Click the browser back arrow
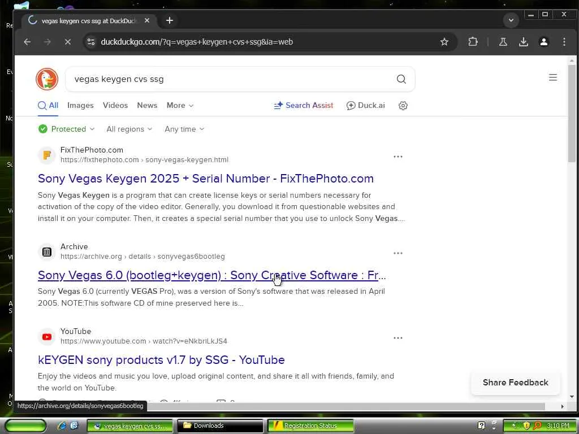579x434 pixels. click(x=27, y=42)
